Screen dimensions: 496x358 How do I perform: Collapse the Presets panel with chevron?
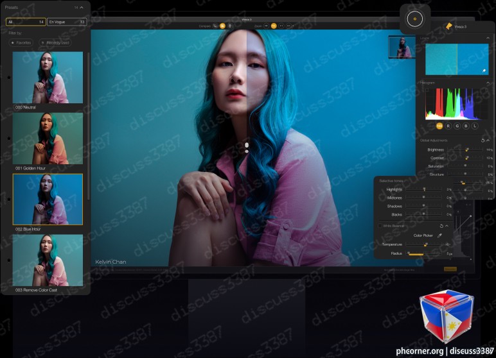(x=82, y=8)
